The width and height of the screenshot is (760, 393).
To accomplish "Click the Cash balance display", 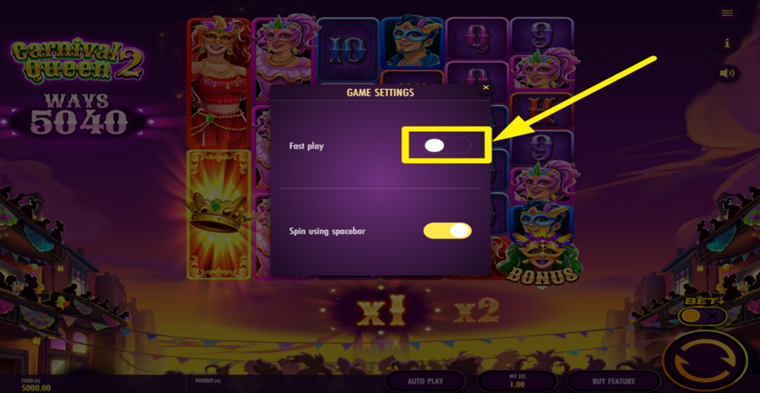I will click(37, 385).
